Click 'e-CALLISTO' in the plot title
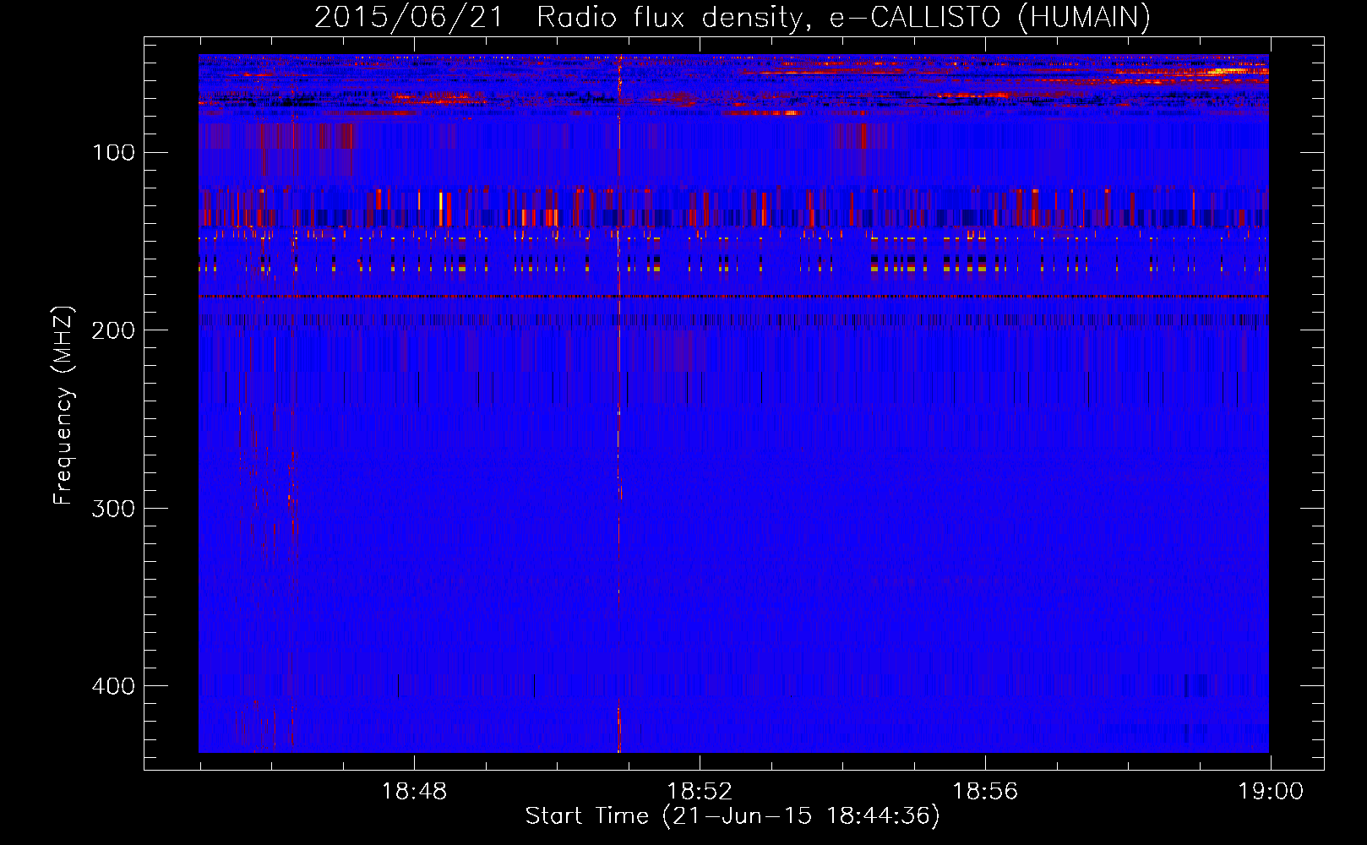 click(915, 18)
